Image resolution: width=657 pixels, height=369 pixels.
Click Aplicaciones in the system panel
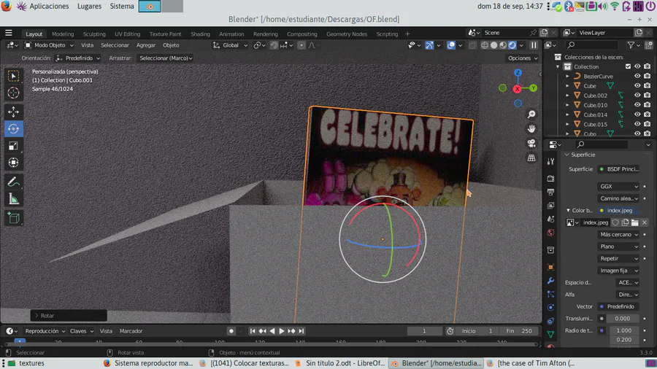49,7
